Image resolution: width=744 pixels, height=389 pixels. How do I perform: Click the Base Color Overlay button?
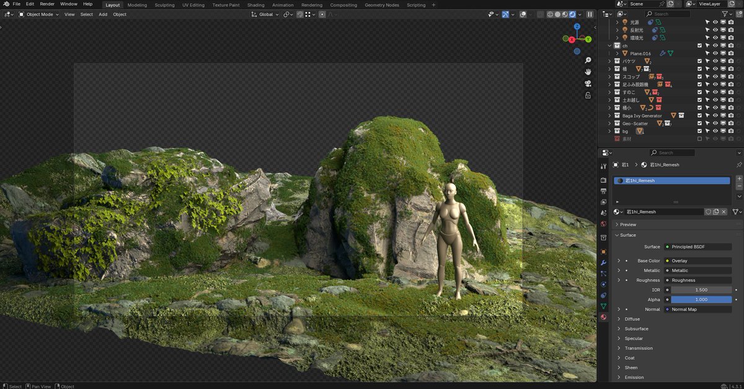[698, 261]
